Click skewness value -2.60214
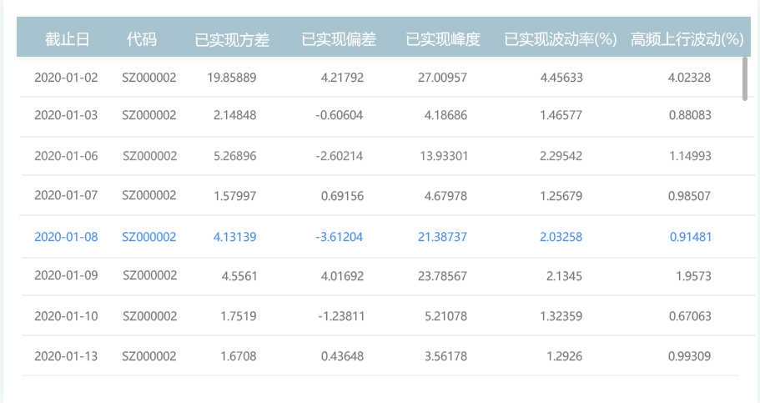Screen dimensions: 760x403 (x=340, y=156)
